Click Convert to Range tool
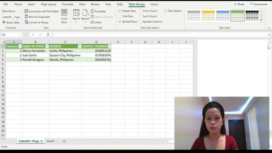The width and height of the screenshot is (272, 153). click(x=37, y=23)
